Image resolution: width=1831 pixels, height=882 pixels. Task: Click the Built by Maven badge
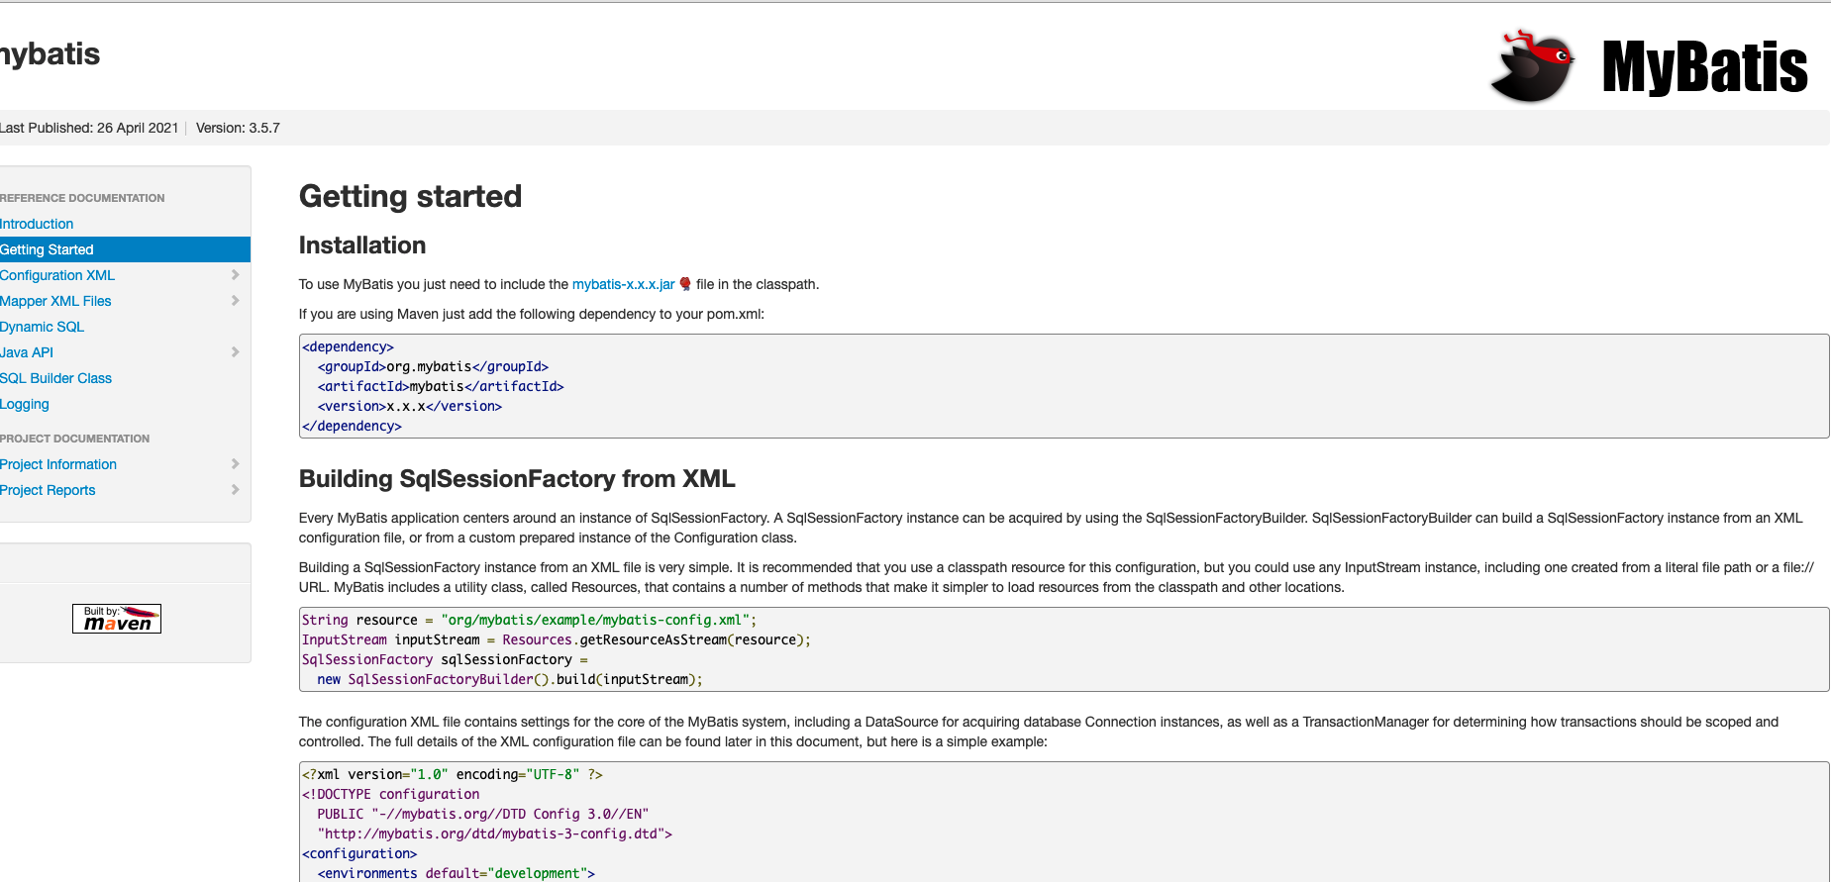coord(117,619)
